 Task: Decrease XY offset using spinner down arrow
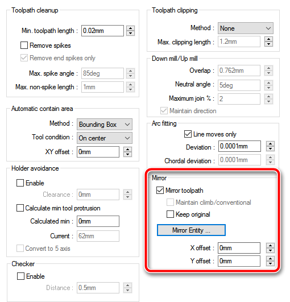(x=128, y=154)
